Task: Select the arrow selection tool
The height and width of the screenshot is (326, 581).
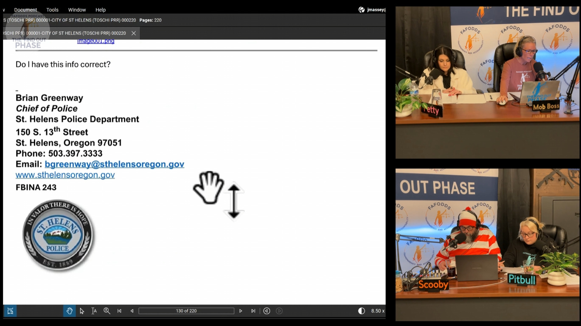Action: [82, 311]
